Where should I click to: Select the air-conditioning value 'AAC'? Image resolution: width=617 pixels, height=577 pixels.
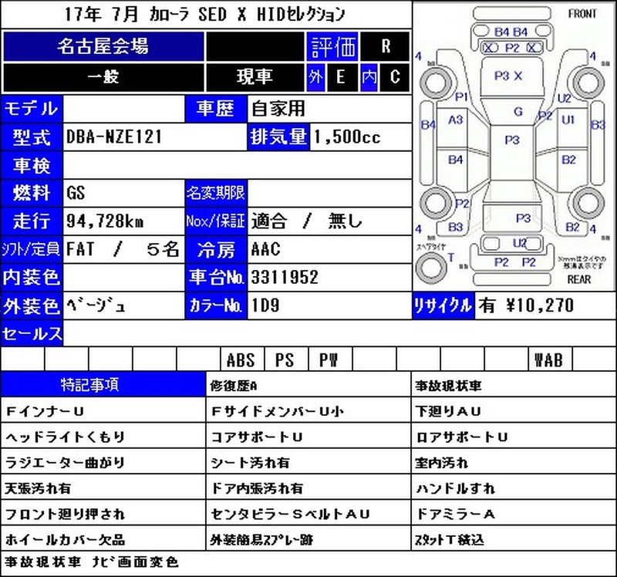click(265, 249)
